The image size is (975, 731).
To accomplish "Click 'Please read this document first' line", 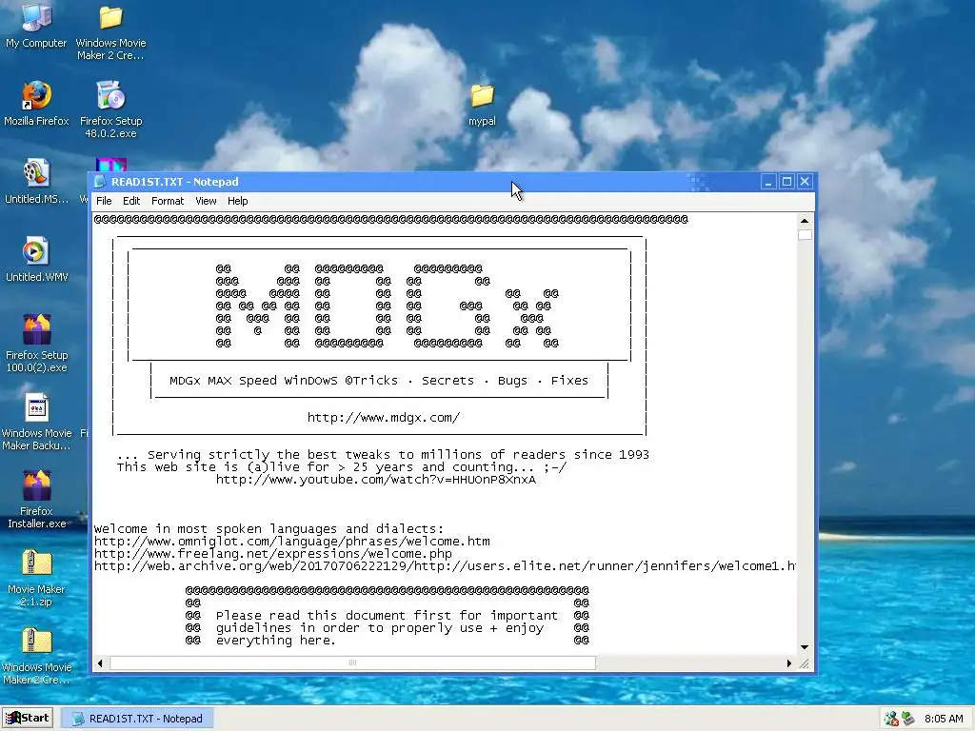I will pos(387,616).
